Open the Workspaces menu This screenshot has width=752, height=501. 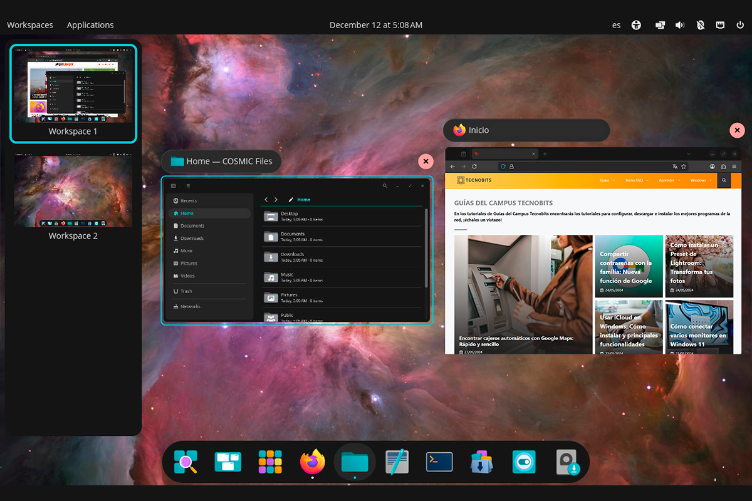click(x=29, y=25)
